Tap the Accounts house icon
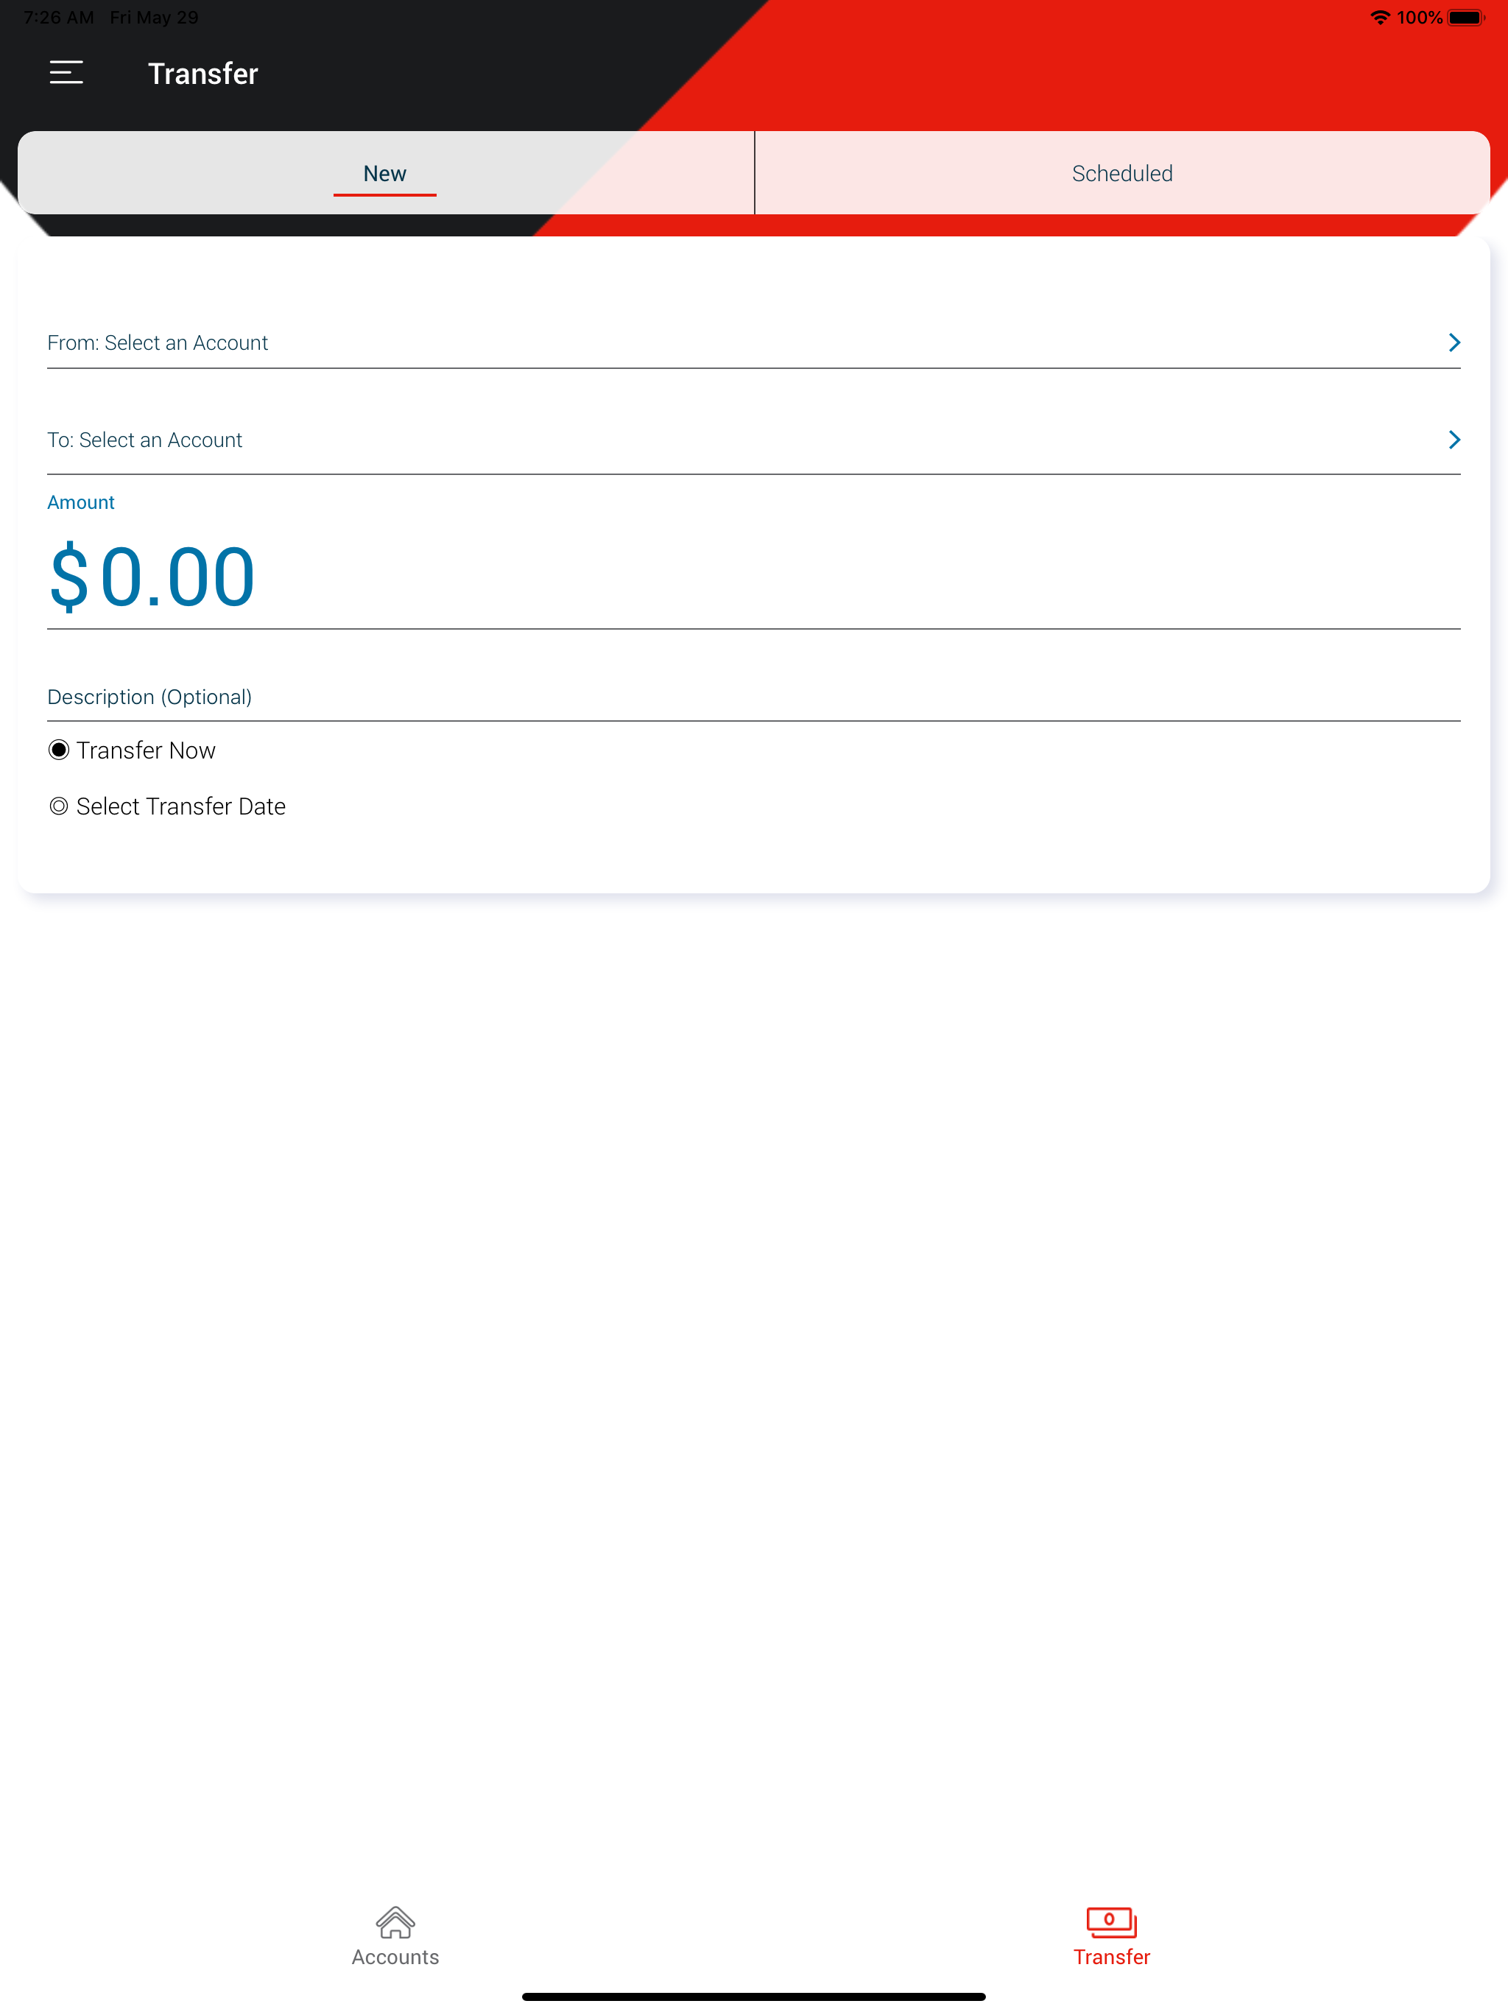 tap(395, 1922)
